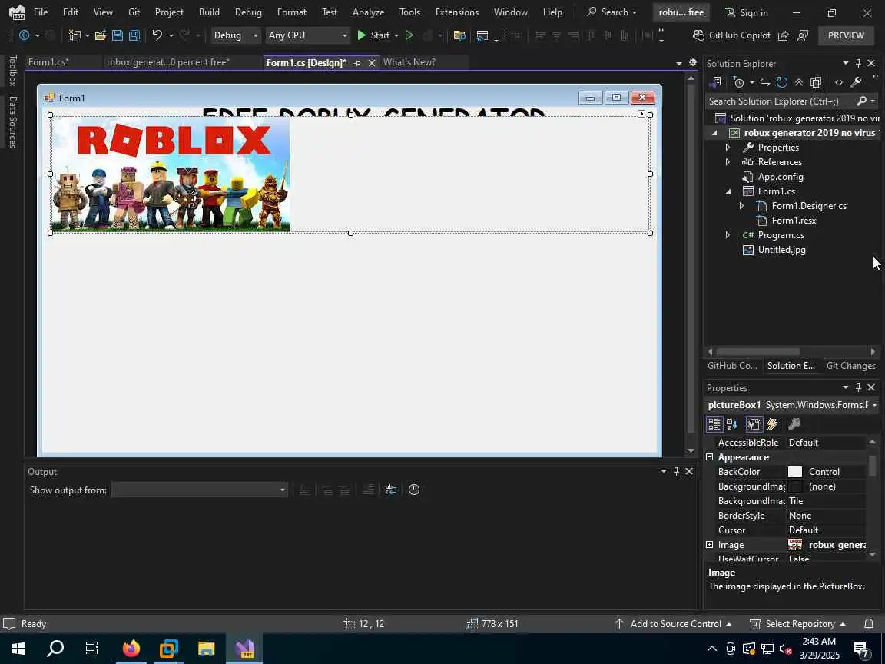Click the Search Solution Explorer input field
This screenshot has width=885, height=664.
click(780, 101)
